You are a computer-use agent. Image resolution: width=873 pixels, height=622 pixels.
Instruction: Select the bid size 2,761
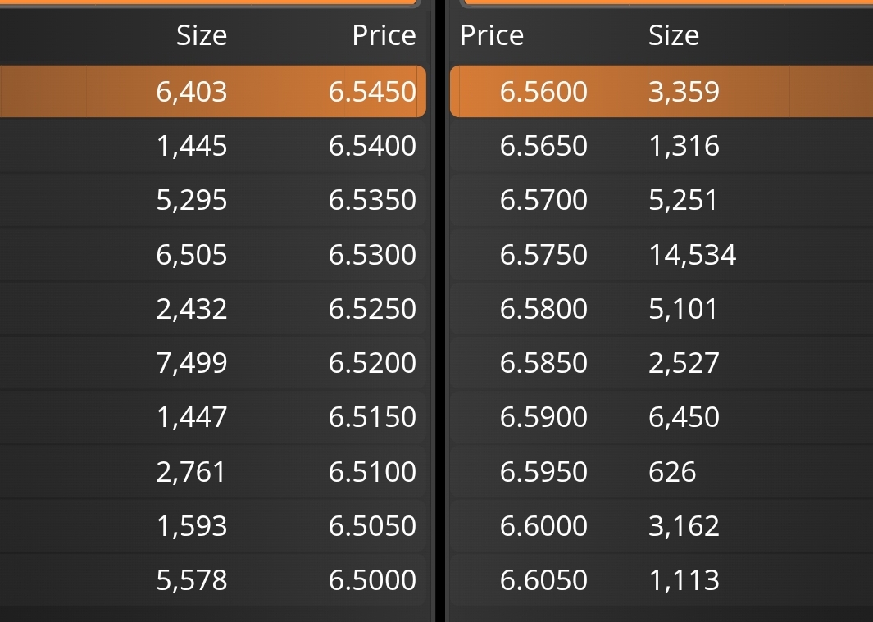click(x=192, y=472)
